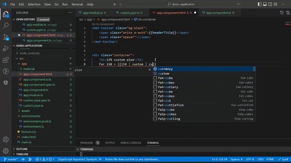Open the customize layout icon
Image resolution: width=291 pixels, height=163 pixels.
tap(276, 4)
